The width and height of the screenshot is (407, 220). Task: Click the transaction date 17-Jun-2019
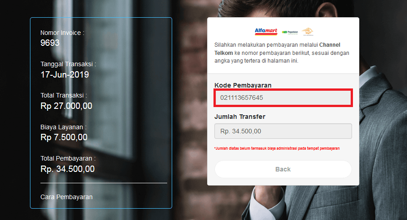65,75
